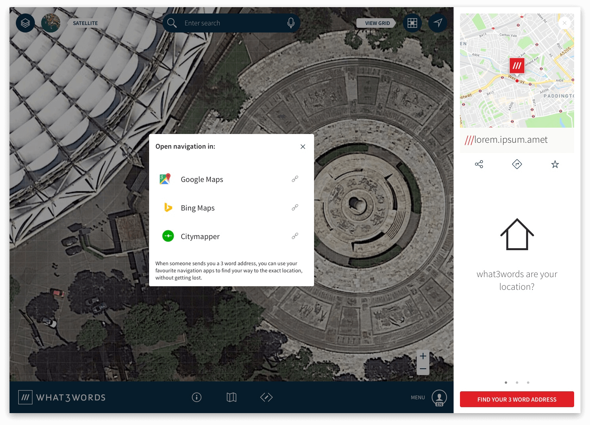Open the navigate directions icon

[x=517, y=164]
